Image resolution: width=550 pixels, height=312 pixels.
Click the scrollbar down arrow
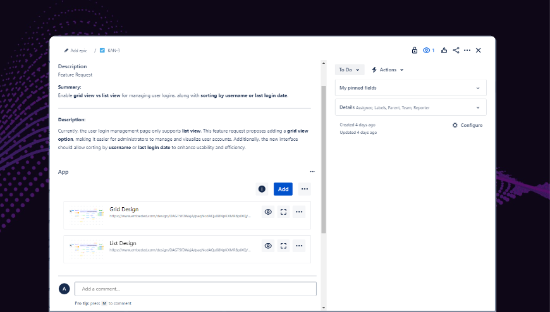(x=324, y=308)
